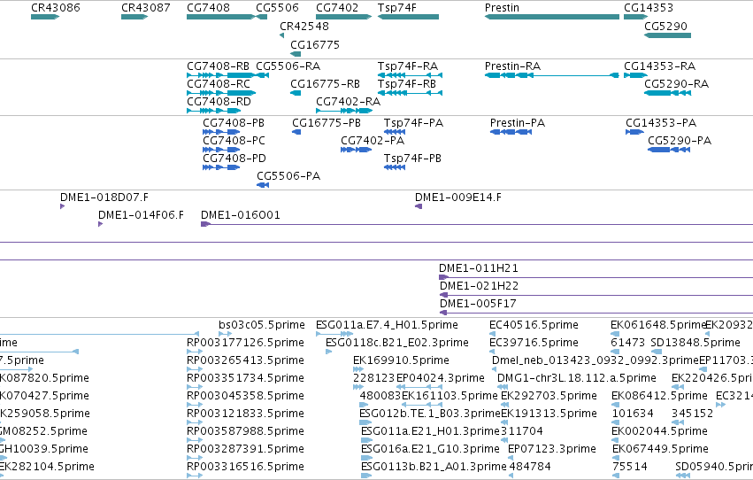
Task: Select the CR43087 gene label
Action: (145, 8)
